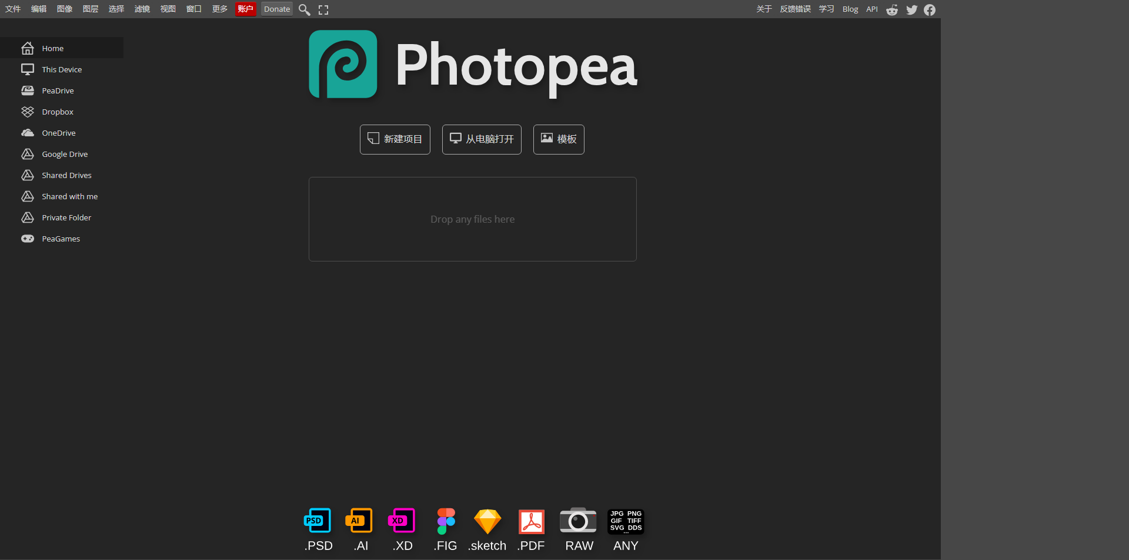Select the PeaGames sidebar label
The height and width of the screenshot is (560, 1129).
pyautogui.click(x=61, y=239)
